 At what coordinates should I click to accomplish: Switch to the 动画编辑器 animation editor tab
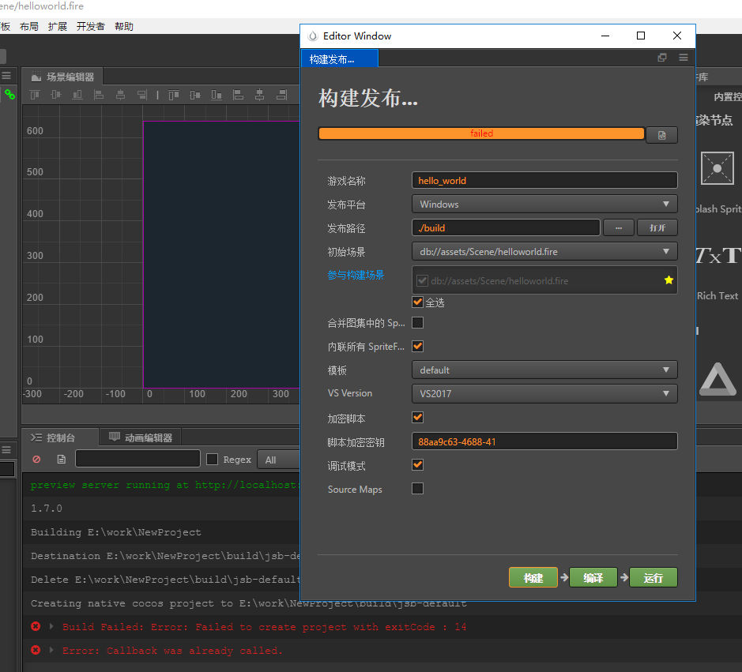pos(140,438)
